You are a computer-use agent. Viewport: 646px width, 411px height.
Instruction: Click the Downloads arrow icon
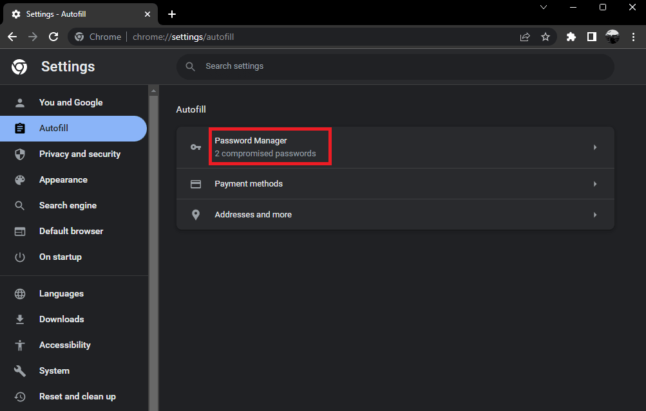tap(20, 319)
